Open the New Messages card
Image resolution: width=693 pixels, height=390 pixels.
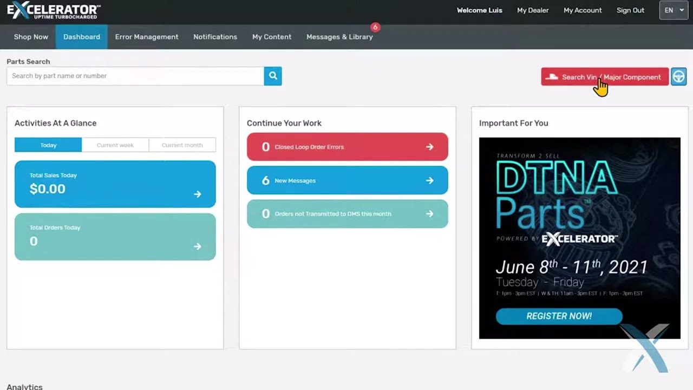pos(348,180)
